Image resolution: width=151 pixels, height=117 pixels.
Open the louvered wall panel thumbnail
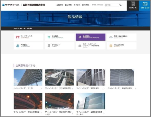(x=91, y=77)
